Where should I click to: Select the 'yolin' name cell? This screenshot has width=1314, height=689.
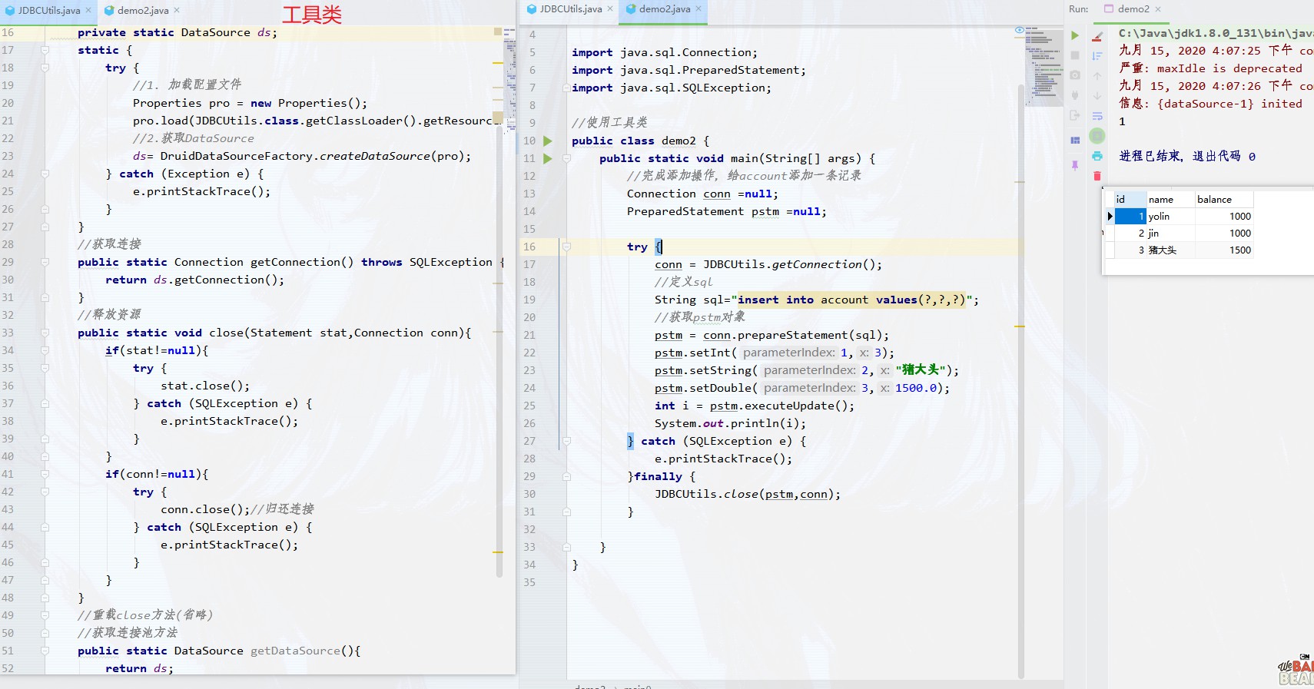pos(1171,217)
